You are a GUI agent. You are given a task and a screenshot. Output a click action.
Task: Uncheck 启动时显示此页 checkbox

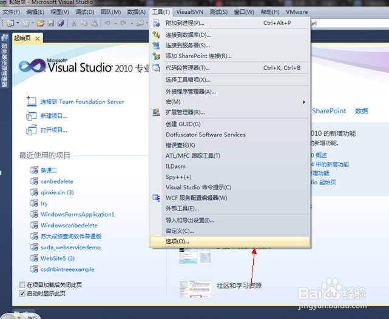(22, 294)
